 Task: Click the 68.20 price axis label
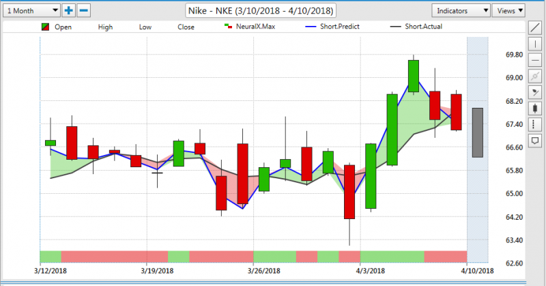515,101
